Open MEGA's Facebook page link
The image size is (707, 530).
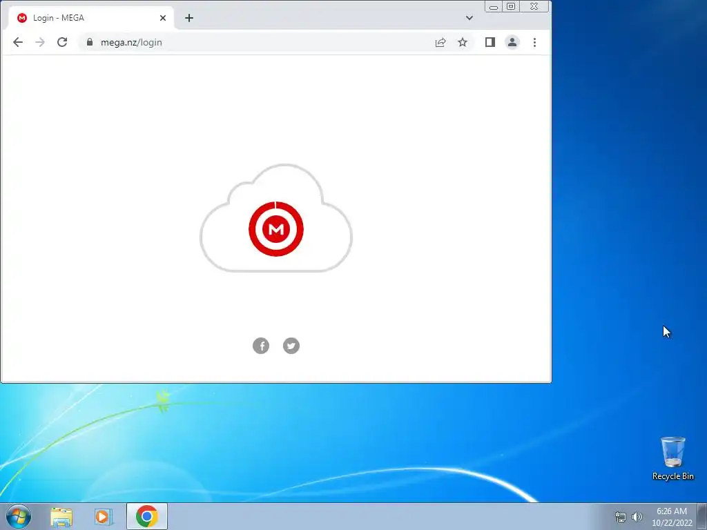pyautogui.click(x=261, y=346)
